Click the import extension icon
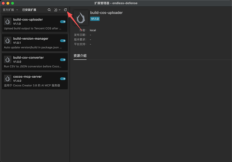 click(x=55, y=10)
